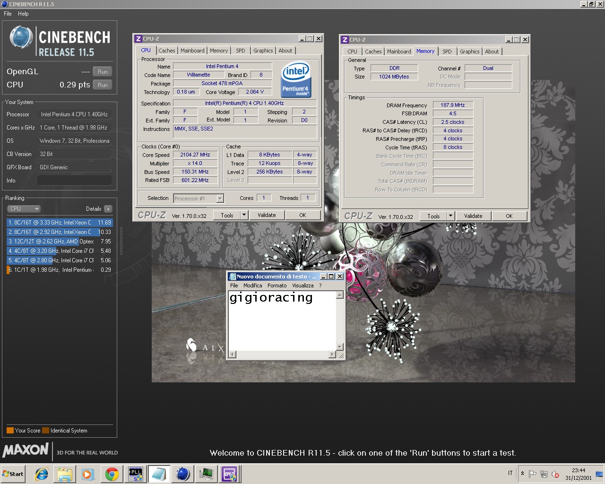
Task: Click the left CPU-Z window title icon
Action: pos(138,39)
